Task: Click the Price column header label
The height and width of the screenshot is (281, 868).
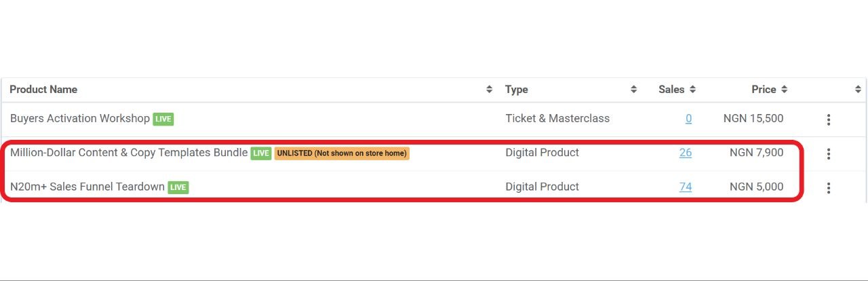Action: click(764, 90)
